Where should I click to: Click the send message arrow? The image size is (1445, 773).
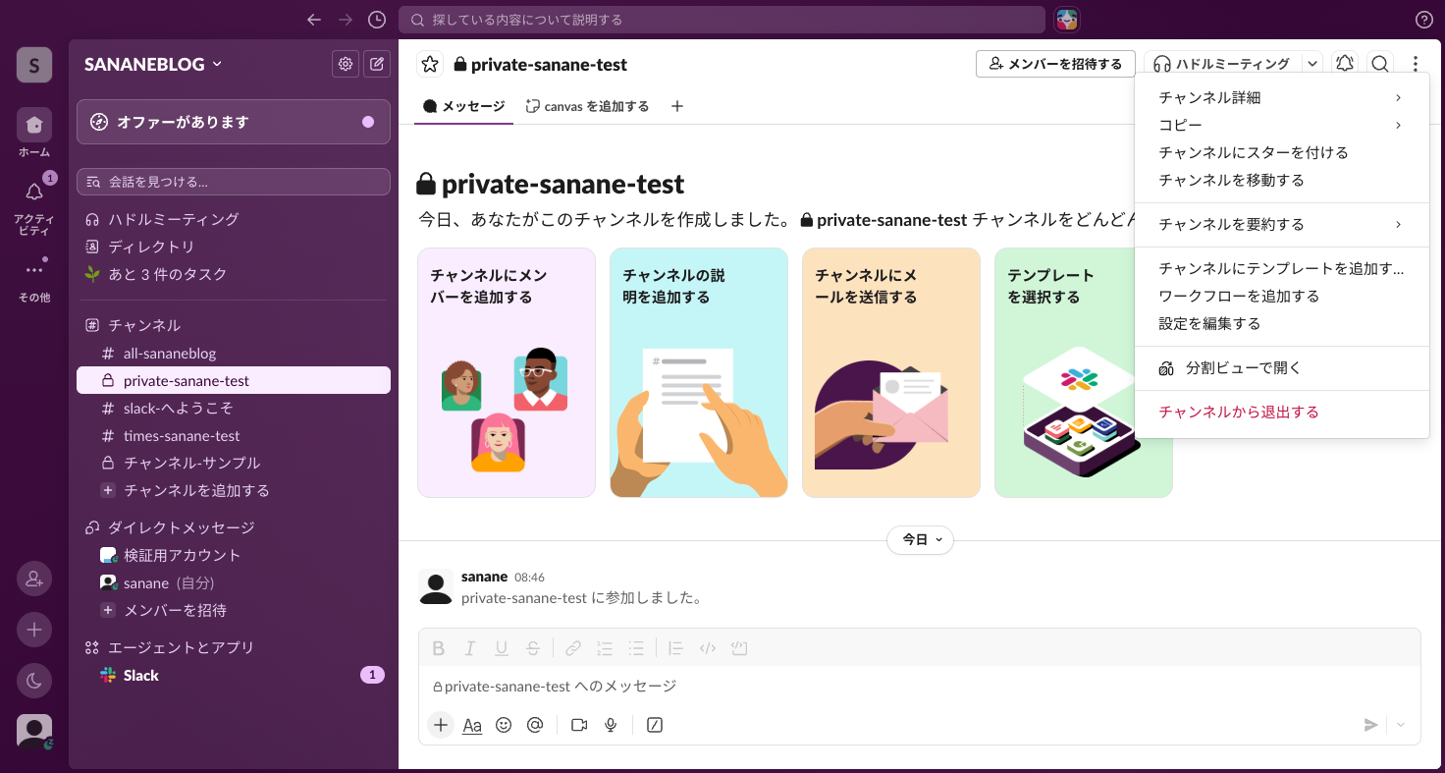pos(1371,725)
